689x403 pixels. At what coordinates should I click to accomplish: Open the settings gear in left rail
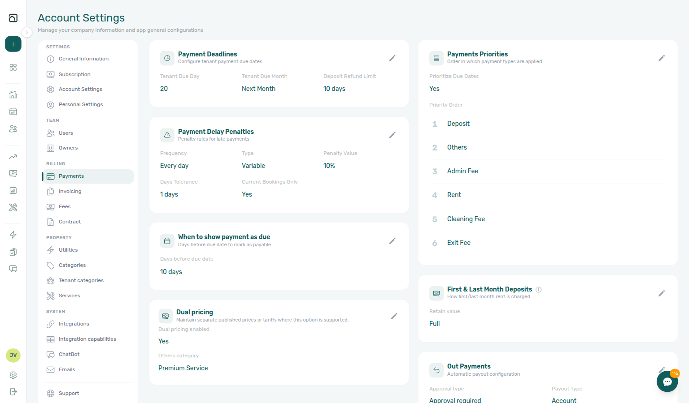click(x=13, y=375)
